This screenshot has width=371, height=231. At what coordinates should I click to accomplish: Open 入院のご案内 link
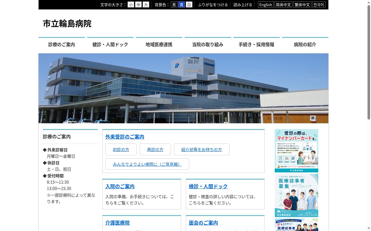(120, 186)
